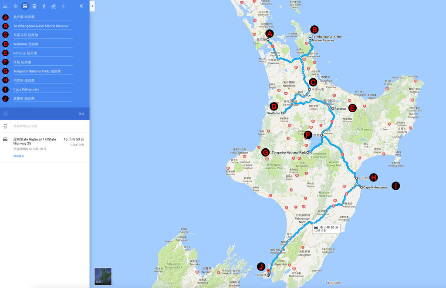Switch to cycling travel mode
The width and height of the screenshot is (446, 288).
coord(54,6)
